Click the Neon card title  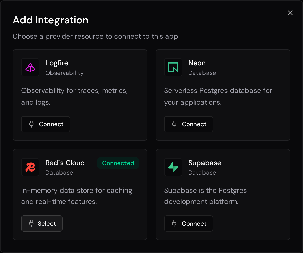point(197,63)
